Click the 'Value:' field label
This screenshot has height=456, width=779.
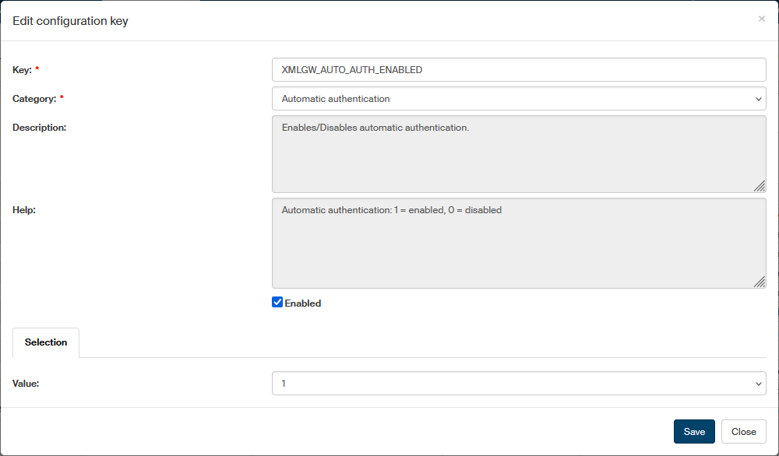pyautogui.click(x=26, y=384)
